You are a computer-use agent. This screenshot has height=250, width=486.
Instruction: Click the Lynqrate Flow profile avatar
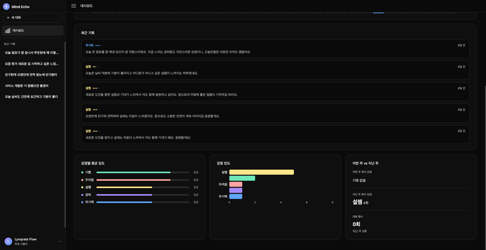click(8, 241)
